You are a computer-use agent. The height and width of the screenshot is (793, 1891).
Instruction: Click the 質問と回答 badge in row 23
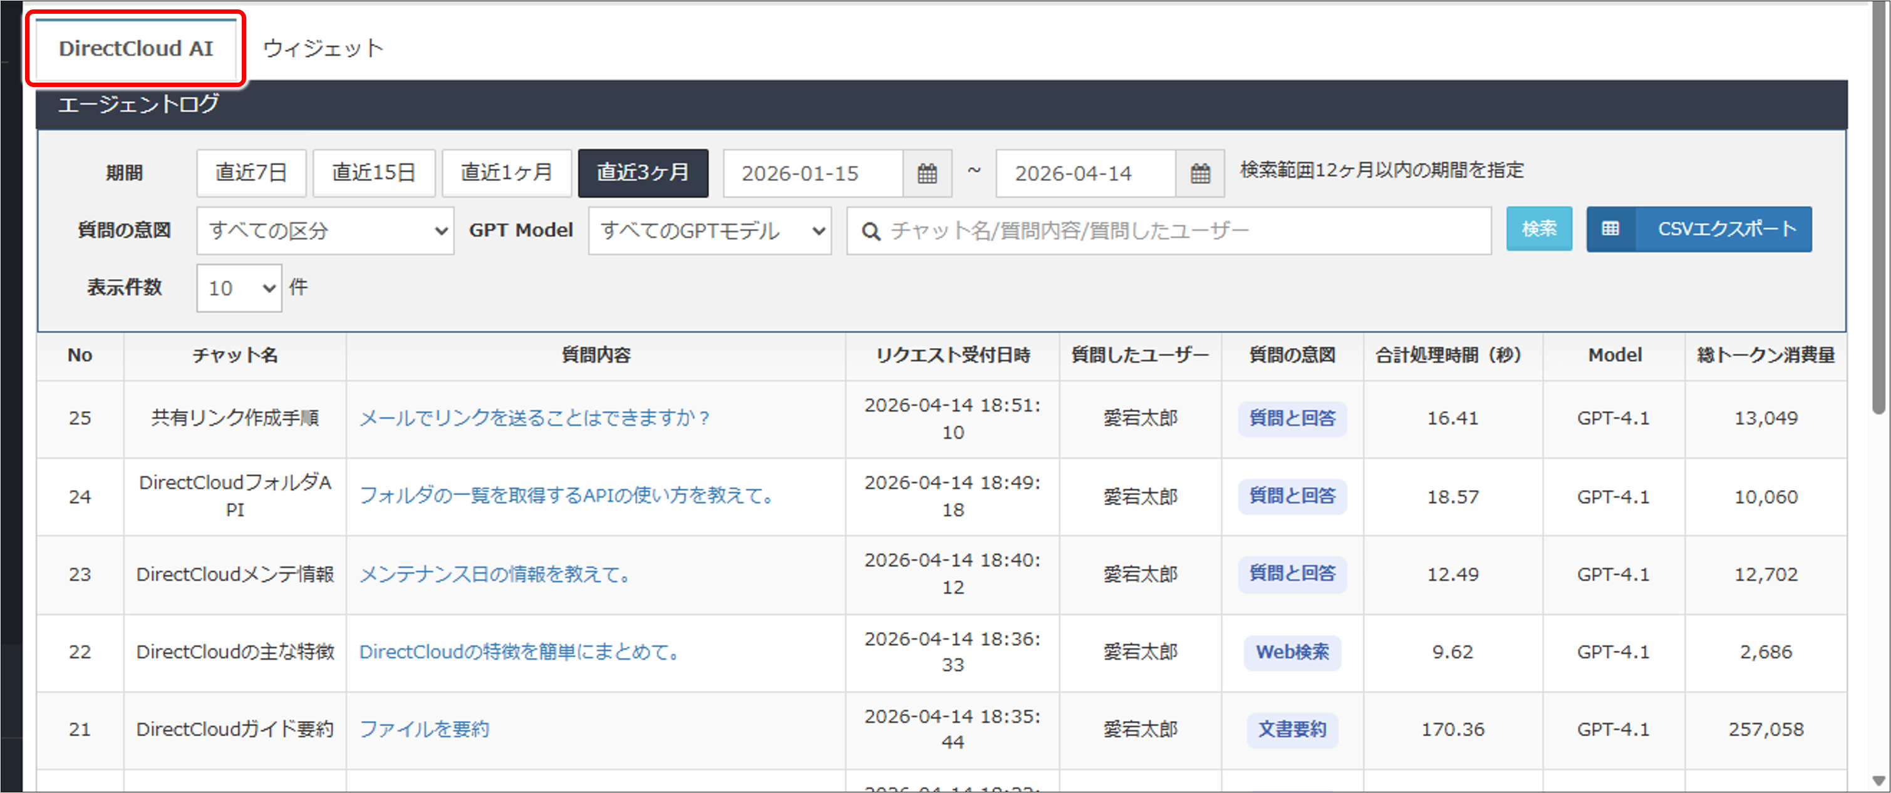tap(1292, 575)
